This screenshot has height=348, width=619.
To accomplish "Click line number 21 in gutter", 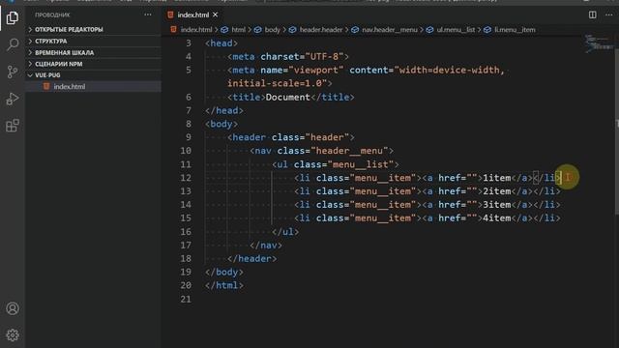I will [186, 299].
